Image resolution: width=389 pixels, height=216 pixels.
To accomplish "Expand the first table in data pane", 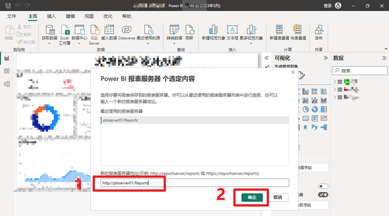I will click(x=334, y=82).
